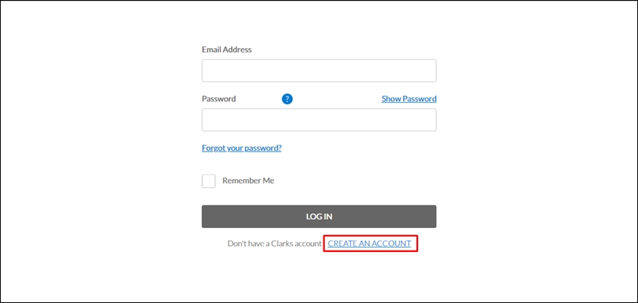Viewport: 638px width, 303px height.
Task: Enable the Remember Me option box
Action: [209, 181]
